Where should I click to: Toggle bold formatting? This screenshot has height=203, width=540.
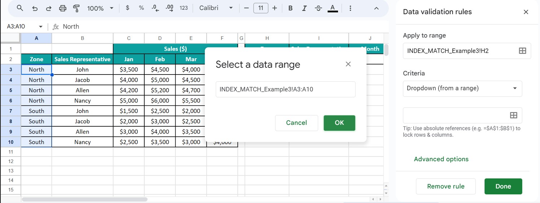click(290, 8)
